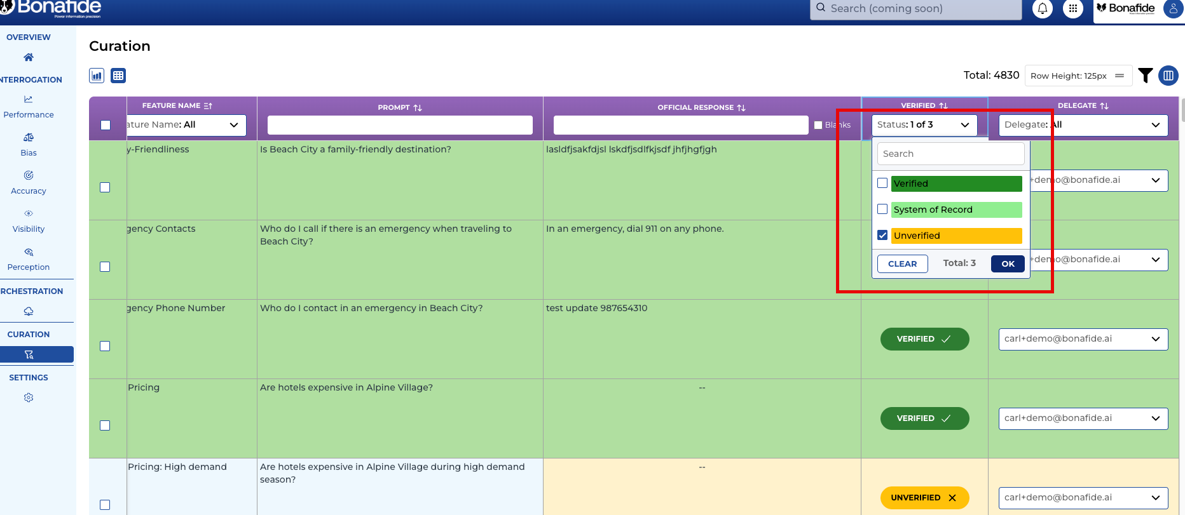Open the Settings gear icon

[29, 398]
